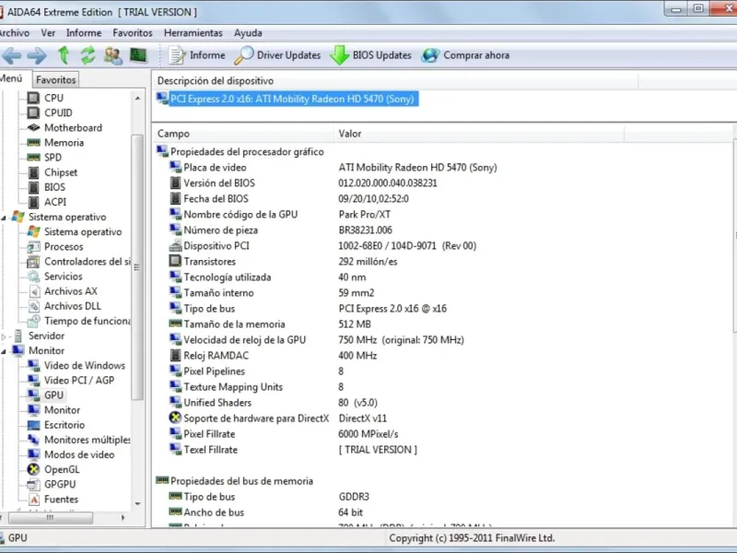Select CPUID in the tree

58,112
